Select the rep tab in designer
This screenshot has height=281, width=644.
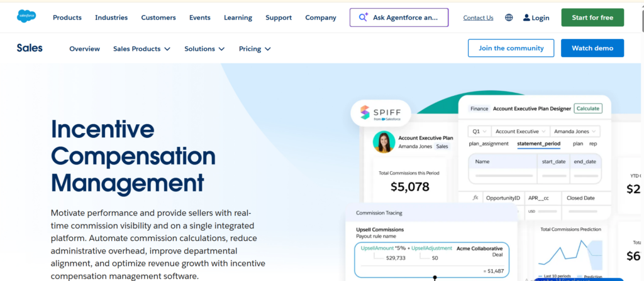(x=593, y=144)
